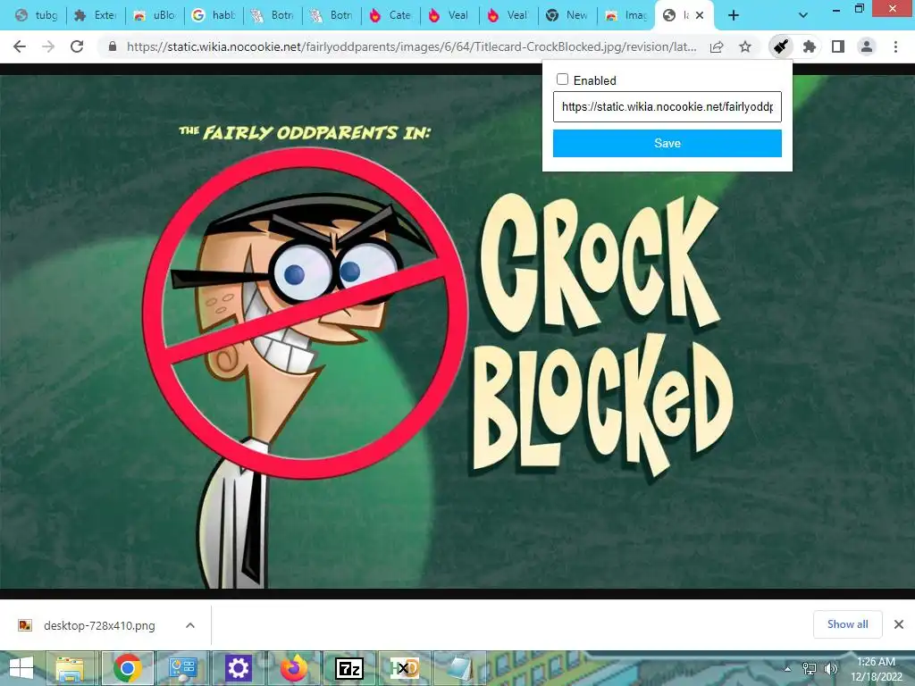The width and height of the screenshot is (915, 686).
Task: Reload the current page
Action: tap(77, 46)
